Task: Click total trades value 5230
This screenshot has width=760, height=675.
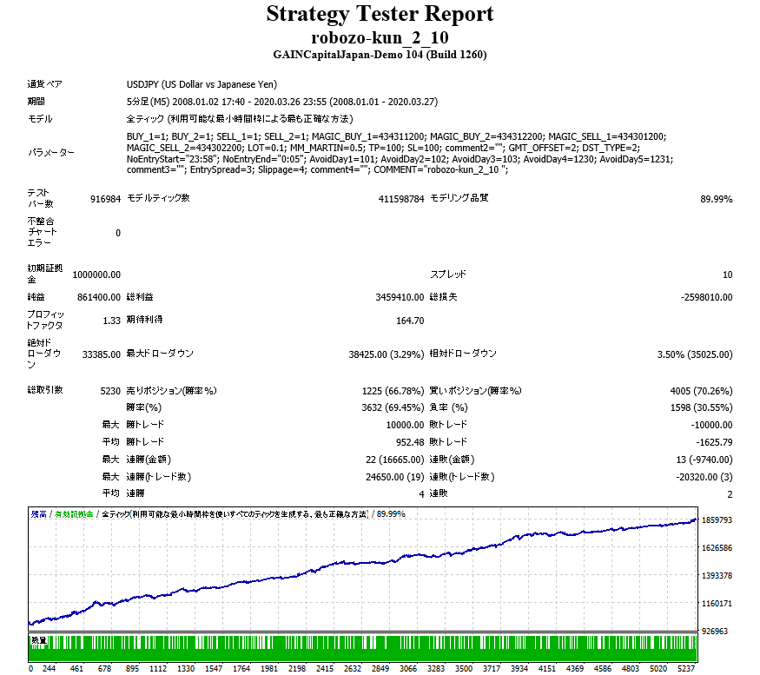Action: coord(110,391)
